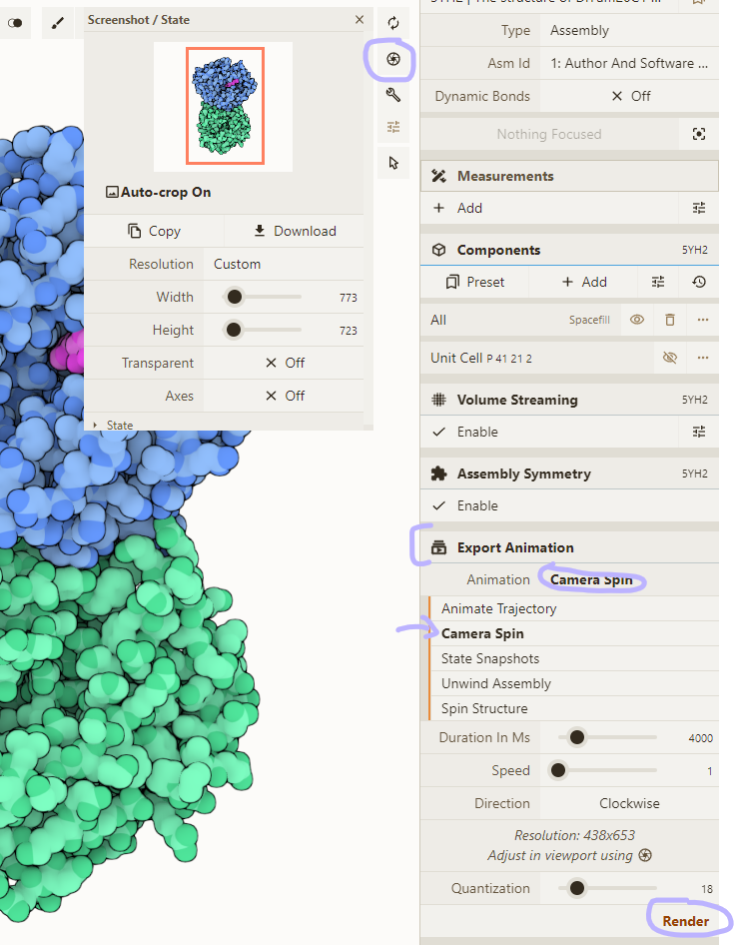
Task: Show the hidden Unit Cell component
Action: tap(670, 358)
